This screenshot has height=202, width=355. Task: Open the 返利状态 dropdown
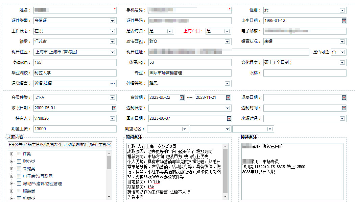227,108
